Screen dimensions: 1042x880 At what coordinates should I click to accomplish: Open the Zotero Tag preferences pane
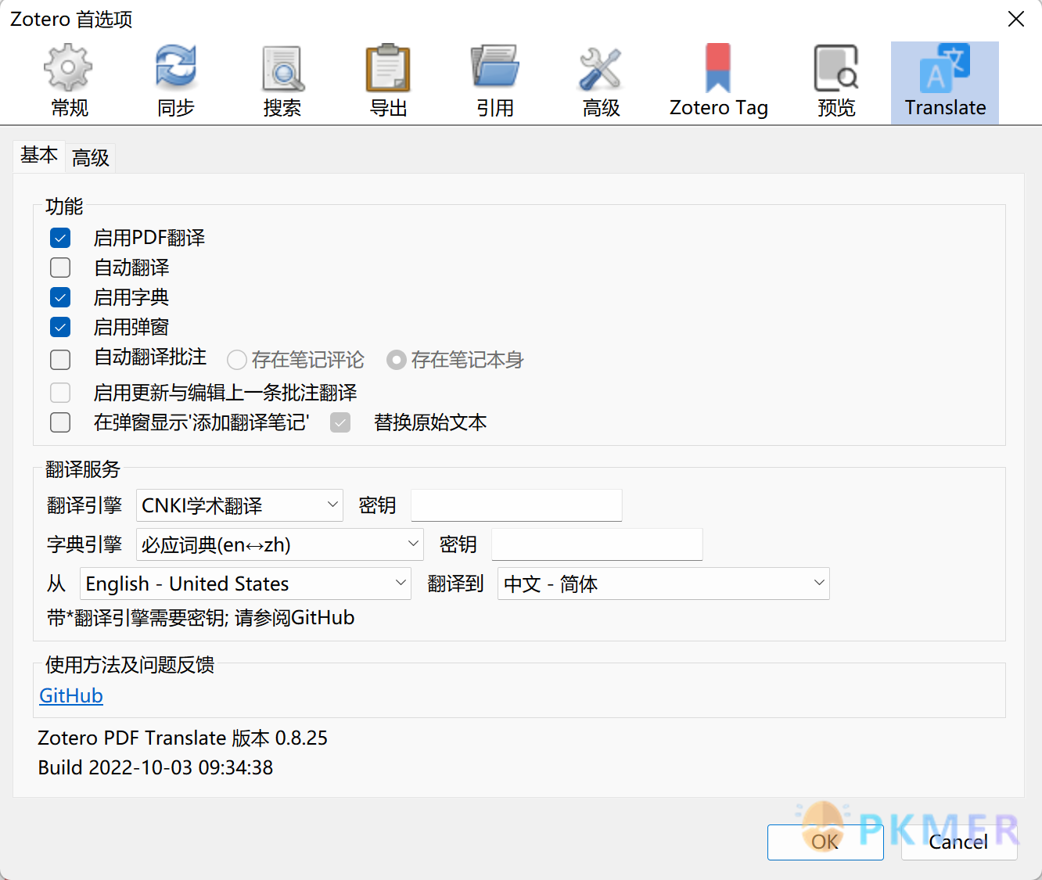click(x=718, y=82)
